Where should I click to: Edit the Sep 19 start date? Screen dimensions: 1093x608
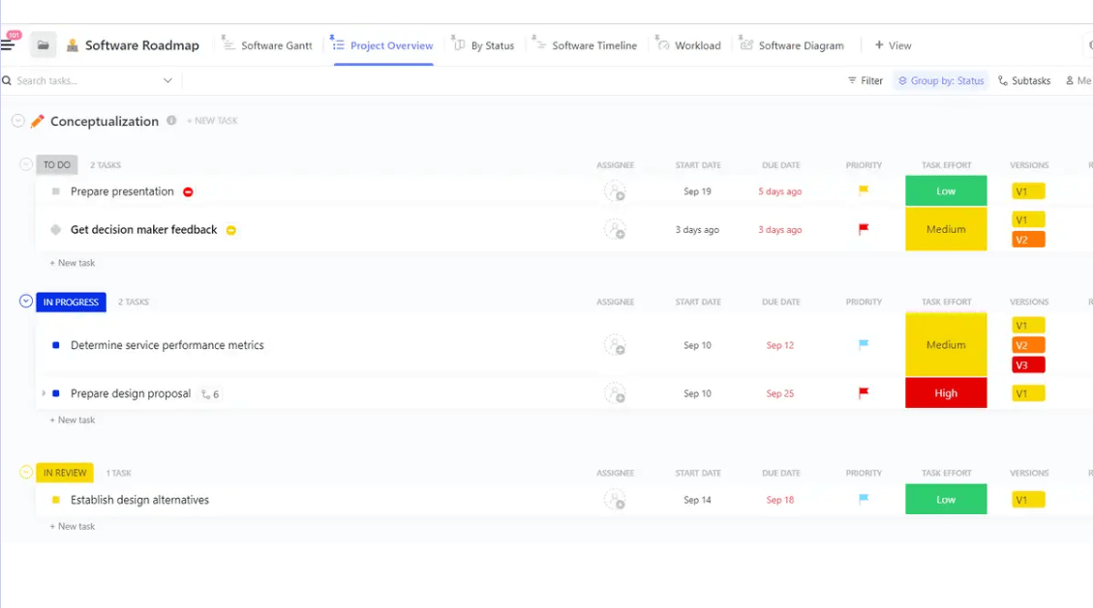pos(697,191)
